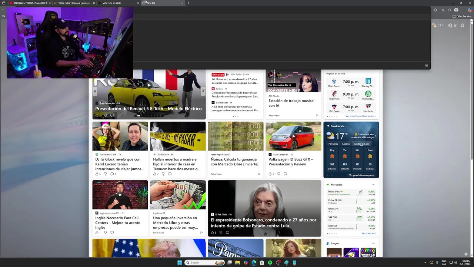Like the DJ Isi Glock article
474x267 pixels.
[97, 174]
